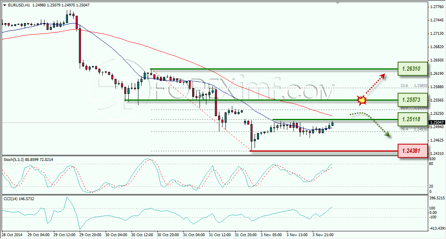Click the 1.26505 price axis label
Screen dimensions: 446x239
437,60
